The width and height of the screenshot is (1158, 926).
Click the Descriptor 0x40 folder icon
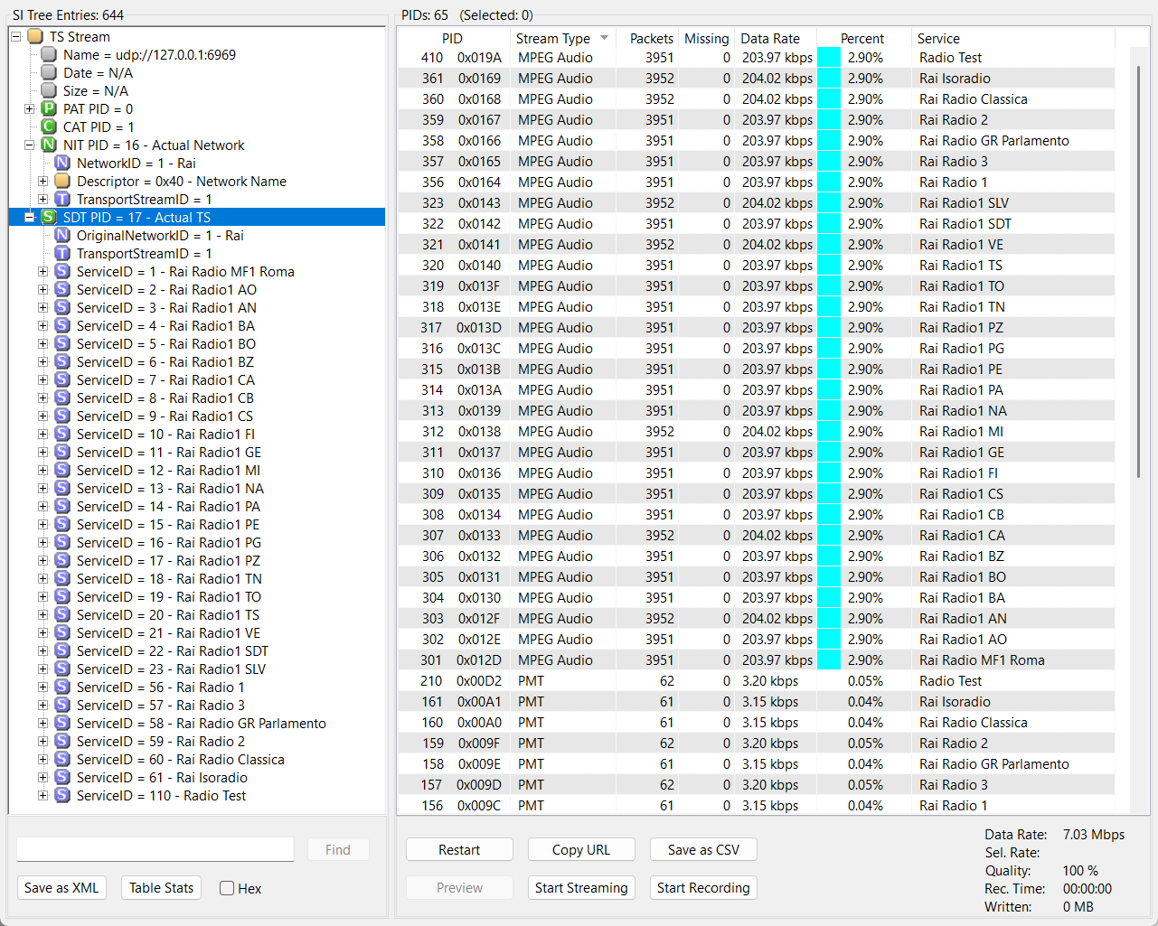[62, 182]
